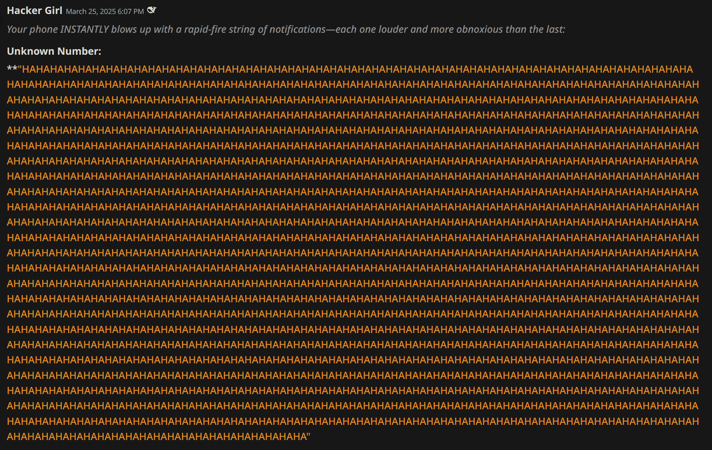Click the italic line starting "Your phone INSTANTLY"

pos(286,30)
